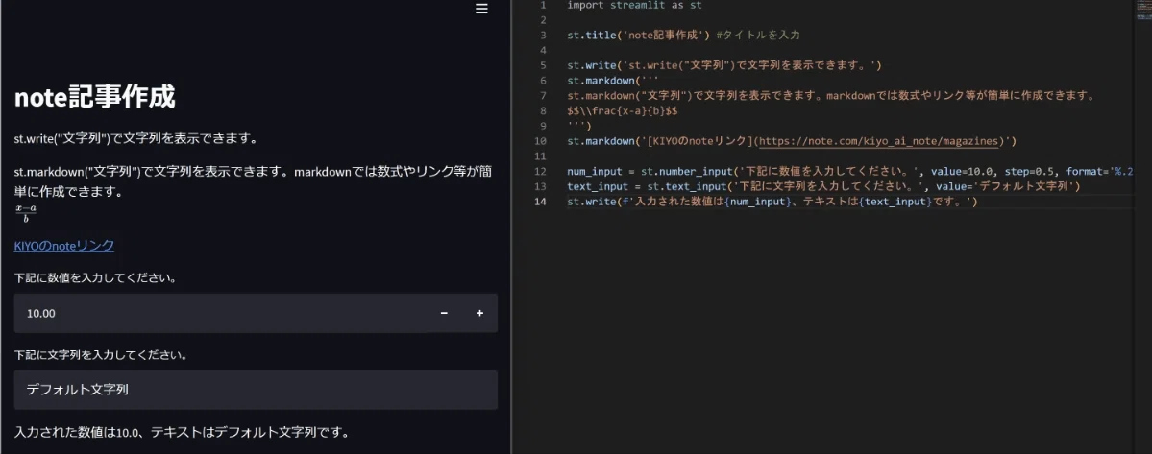Viewport: 1152px width, 454px height.
Task: Decrease the number input with the minus button
Action: tap(444, 313)
